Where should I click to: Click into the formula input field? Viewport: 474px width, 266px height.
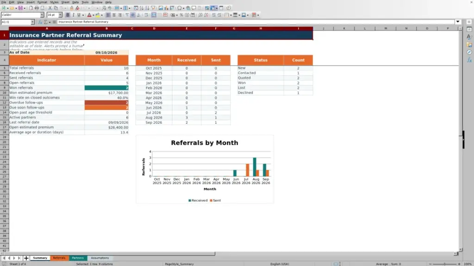pyautogui.click(x=256, y=22)
